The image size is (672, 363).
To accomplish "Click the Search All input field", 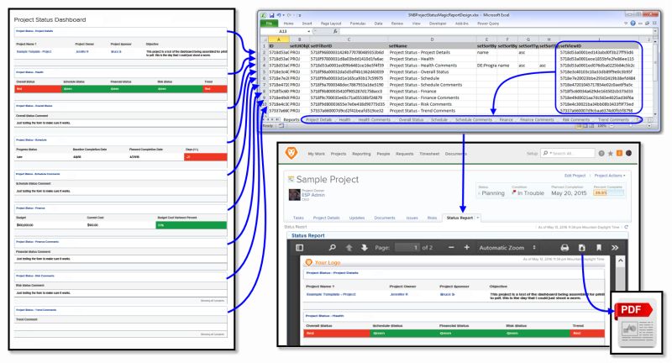I will pyautogui.click(x=568, y=153).
